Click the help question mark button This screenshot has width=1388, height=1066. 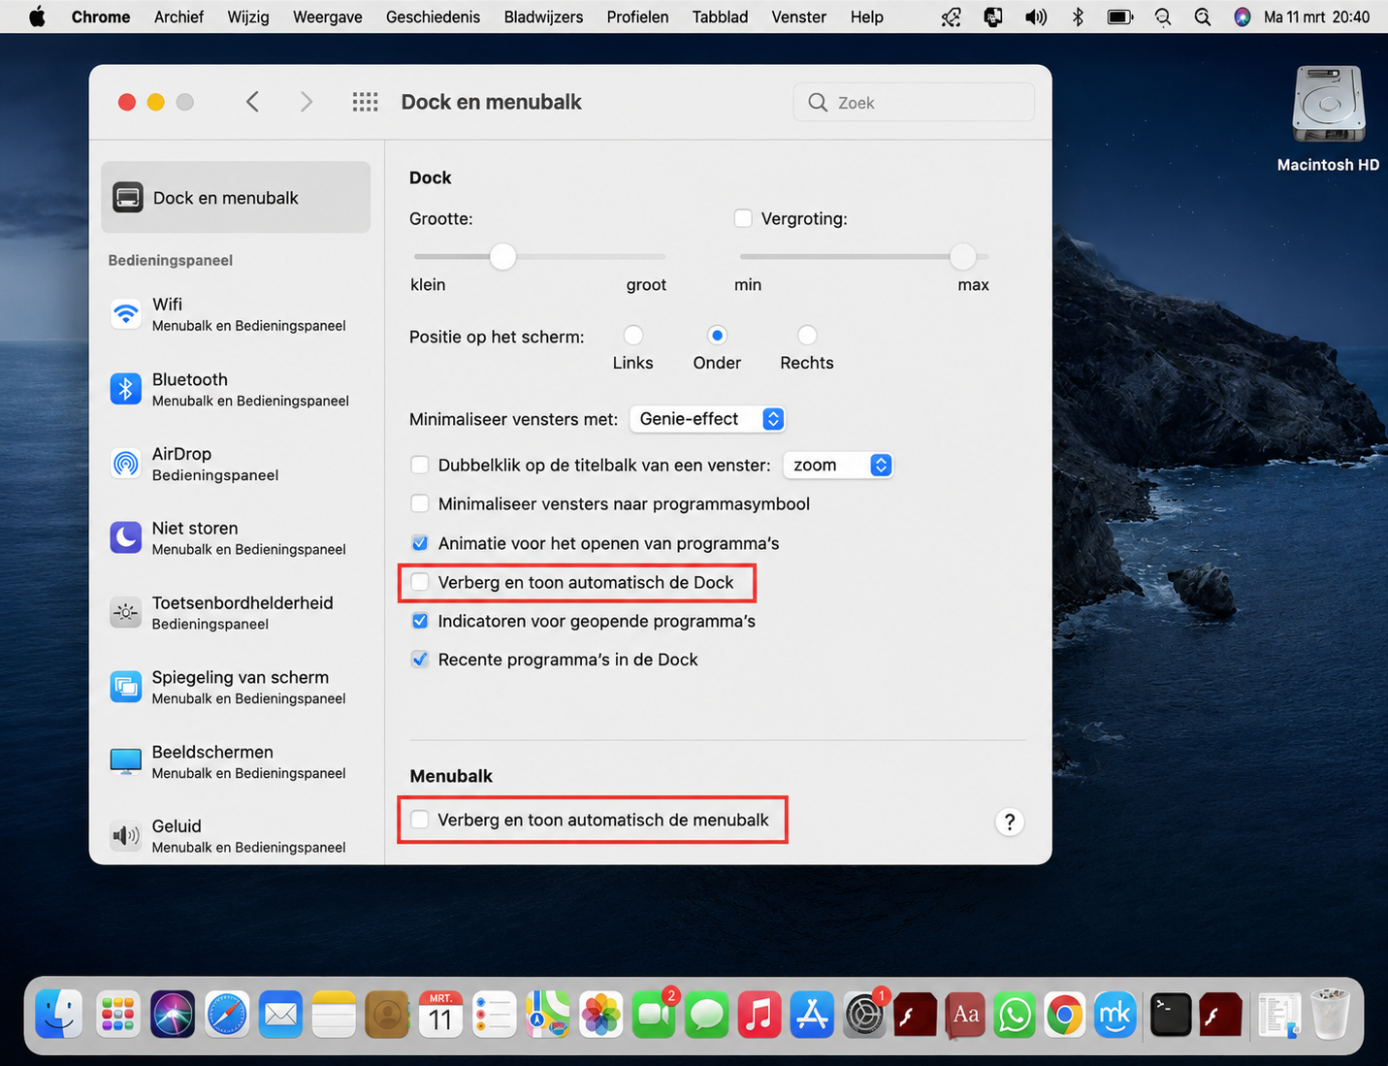click(x=1010, y=822)
